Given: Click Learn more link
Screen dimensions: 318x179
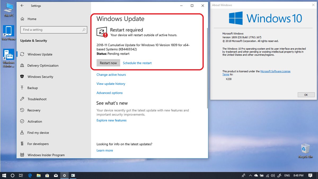Looking at the screenshot, I should (x=105, y=150).
